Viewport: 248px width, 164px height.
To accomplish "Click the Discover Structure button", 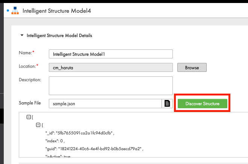I will tap(203, 103).
